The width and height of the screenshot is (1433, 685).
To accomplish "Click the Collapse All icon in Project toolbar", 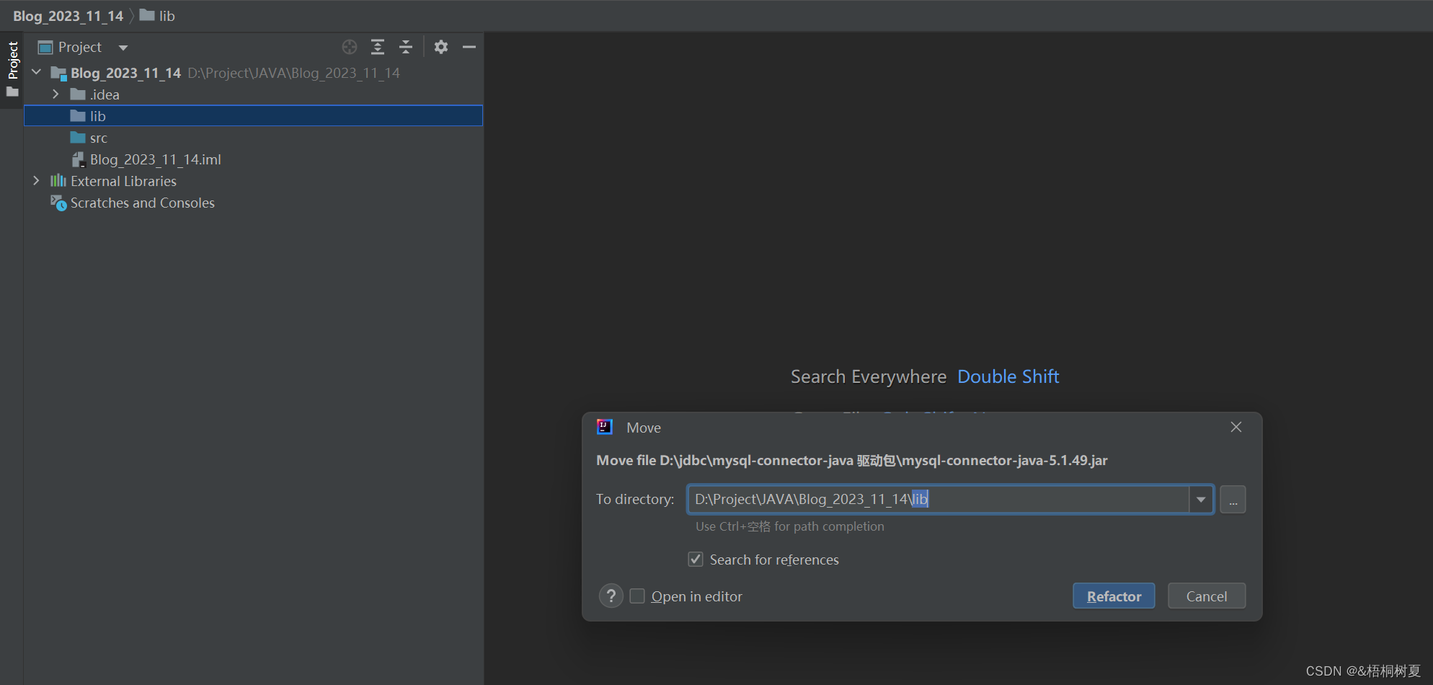I will point(406,47).
